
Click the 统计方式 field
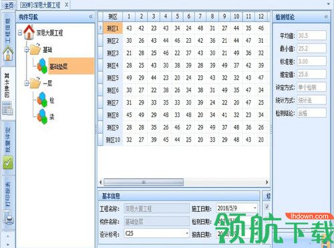[312, 100]
